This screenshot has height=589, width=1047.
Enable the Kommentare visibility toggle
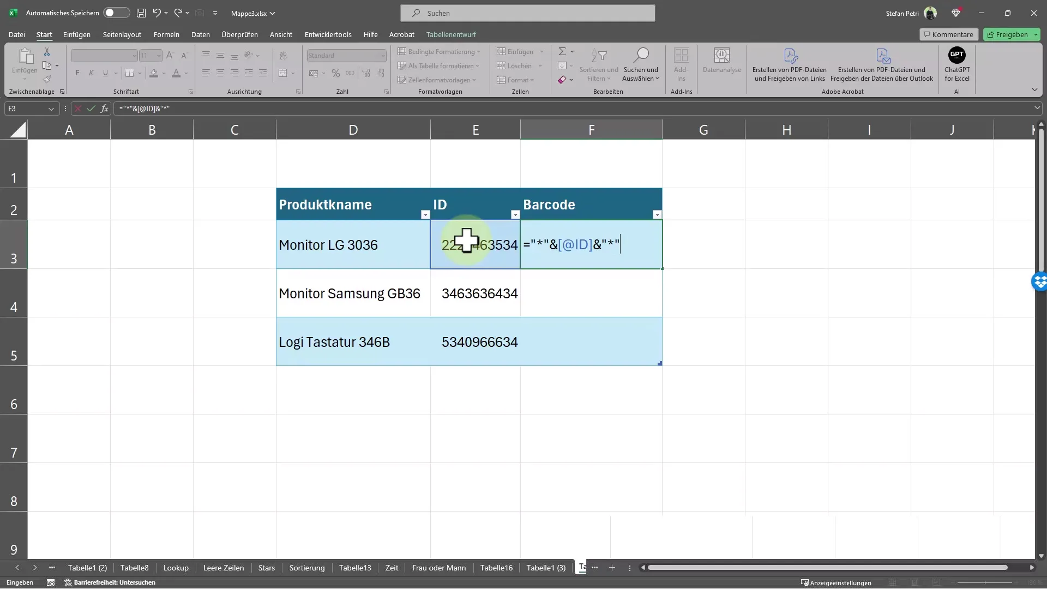coord(948,34)
